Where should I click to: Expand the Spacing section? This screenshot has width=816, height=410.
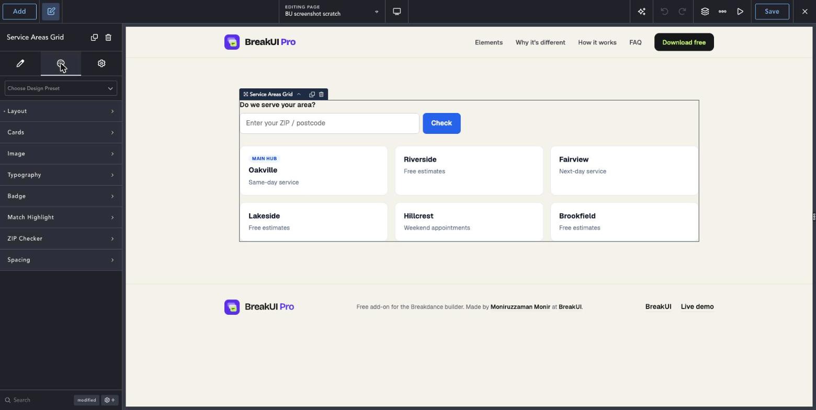click(61, 260)
